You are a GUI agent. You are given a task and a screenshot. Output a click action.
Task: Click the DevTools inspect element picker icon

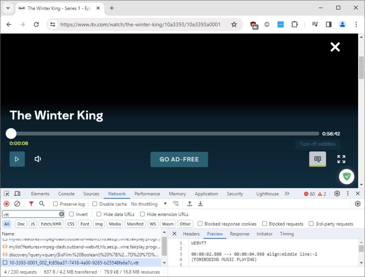tap(7, 194)
